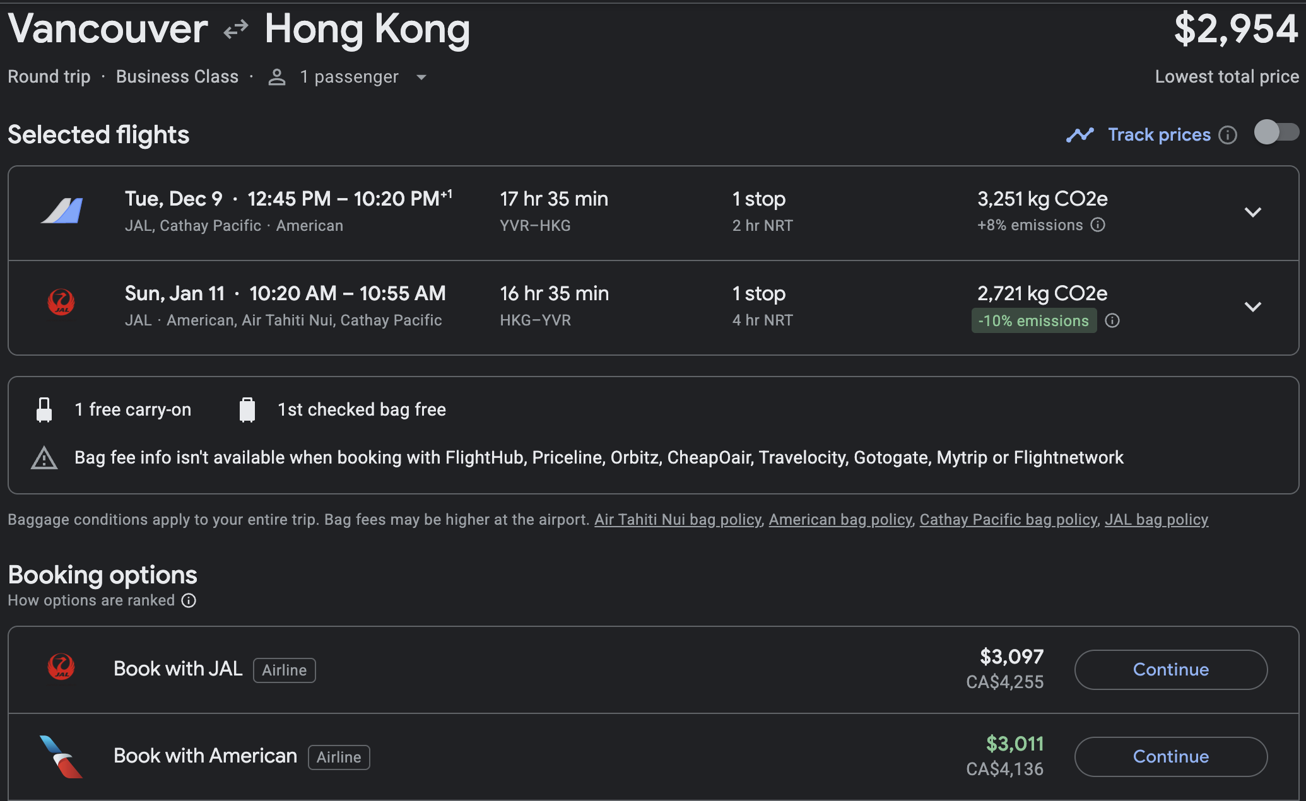The height and width of the screenshot is (801, 1306).
Task: Open info icon beside -10% emissions badge
Action: [1112, 320]
